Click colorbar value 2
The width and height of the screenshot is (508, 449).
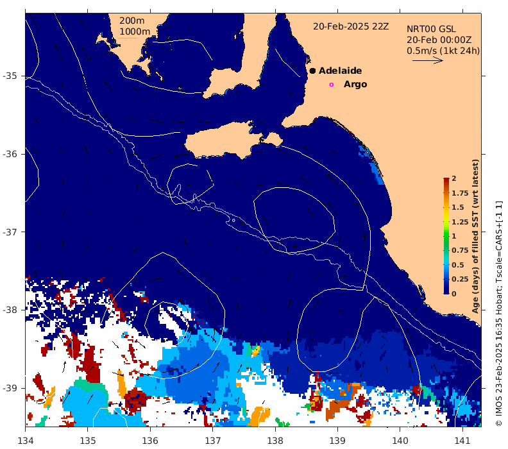(454, 178)
